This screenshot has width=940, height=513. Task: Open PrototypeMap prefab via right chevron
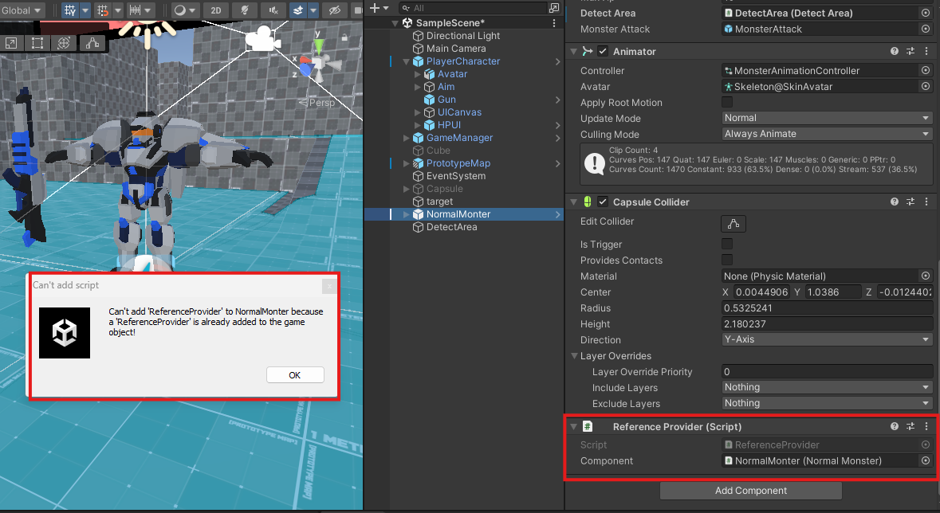click(558, 163)
